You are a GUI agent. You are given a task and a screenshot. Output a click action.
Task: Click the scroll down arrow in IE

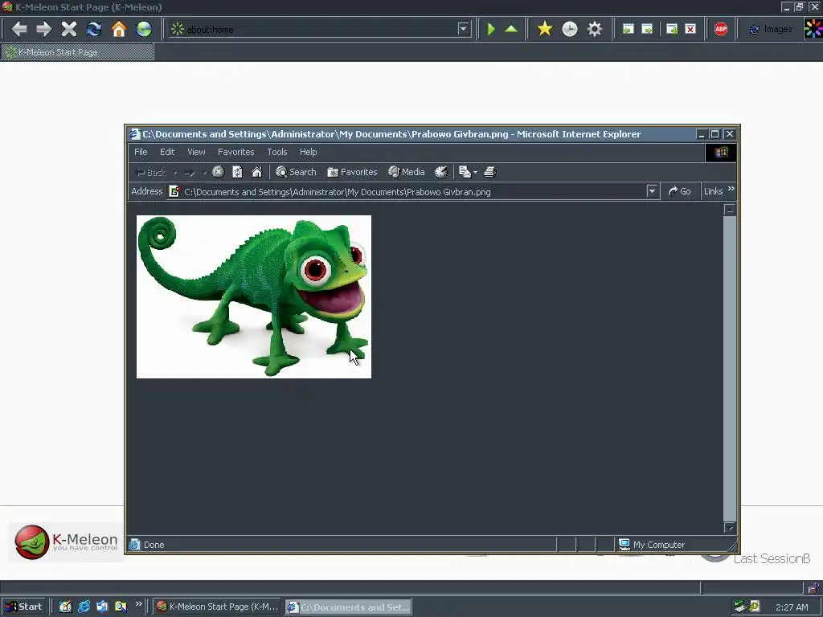coord(730,527)
